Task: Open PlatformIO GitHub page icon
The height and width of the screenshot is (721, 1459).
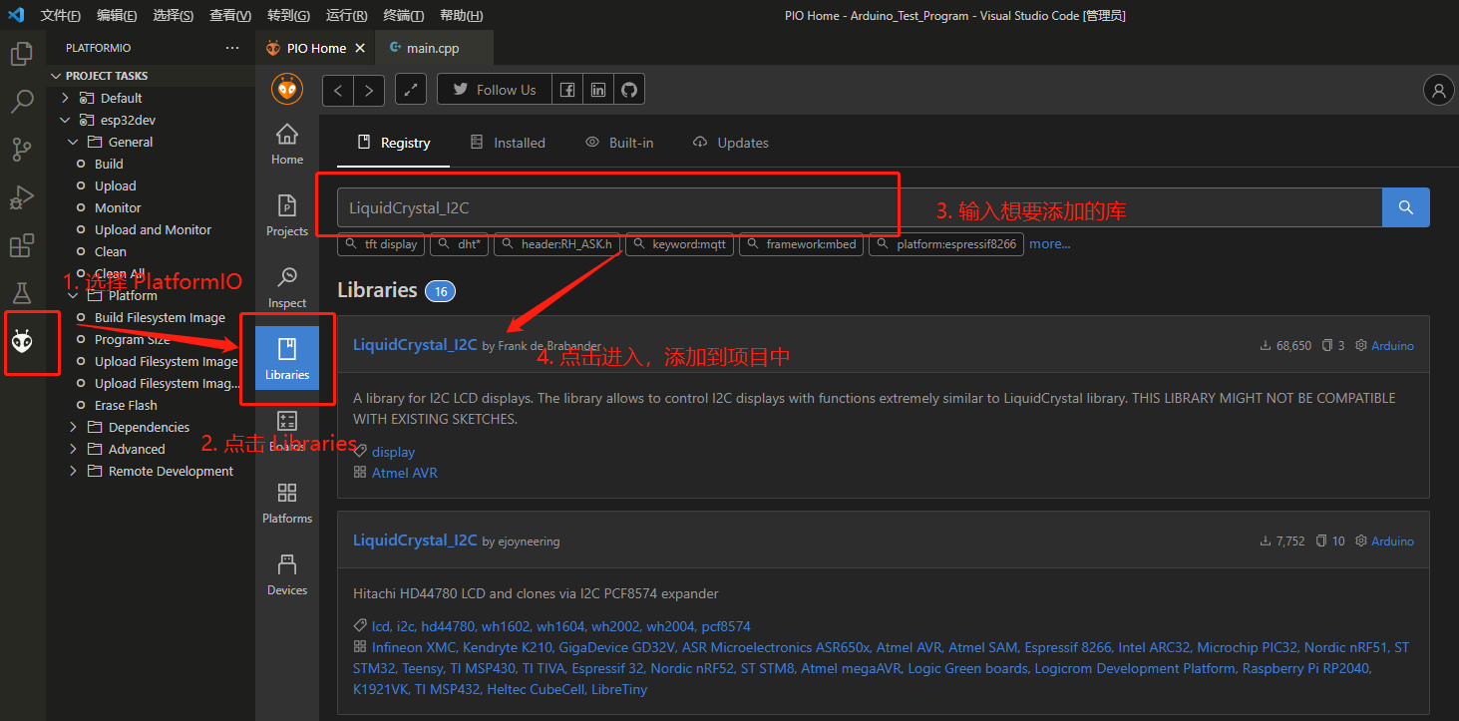Action: 628,90
